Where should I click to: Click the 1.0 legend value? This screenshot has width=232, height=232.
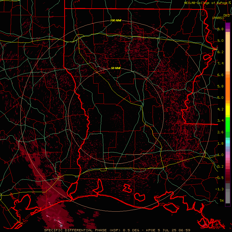click(220, 155)
